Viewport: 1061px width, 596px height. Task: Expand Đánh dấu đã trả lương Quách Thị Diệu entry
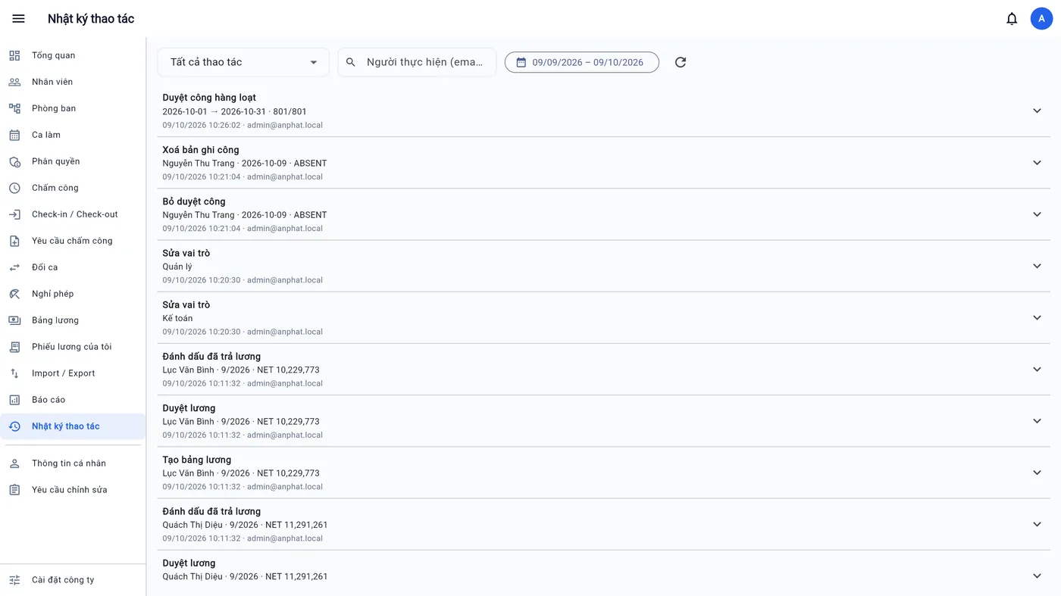(1037, 524)
